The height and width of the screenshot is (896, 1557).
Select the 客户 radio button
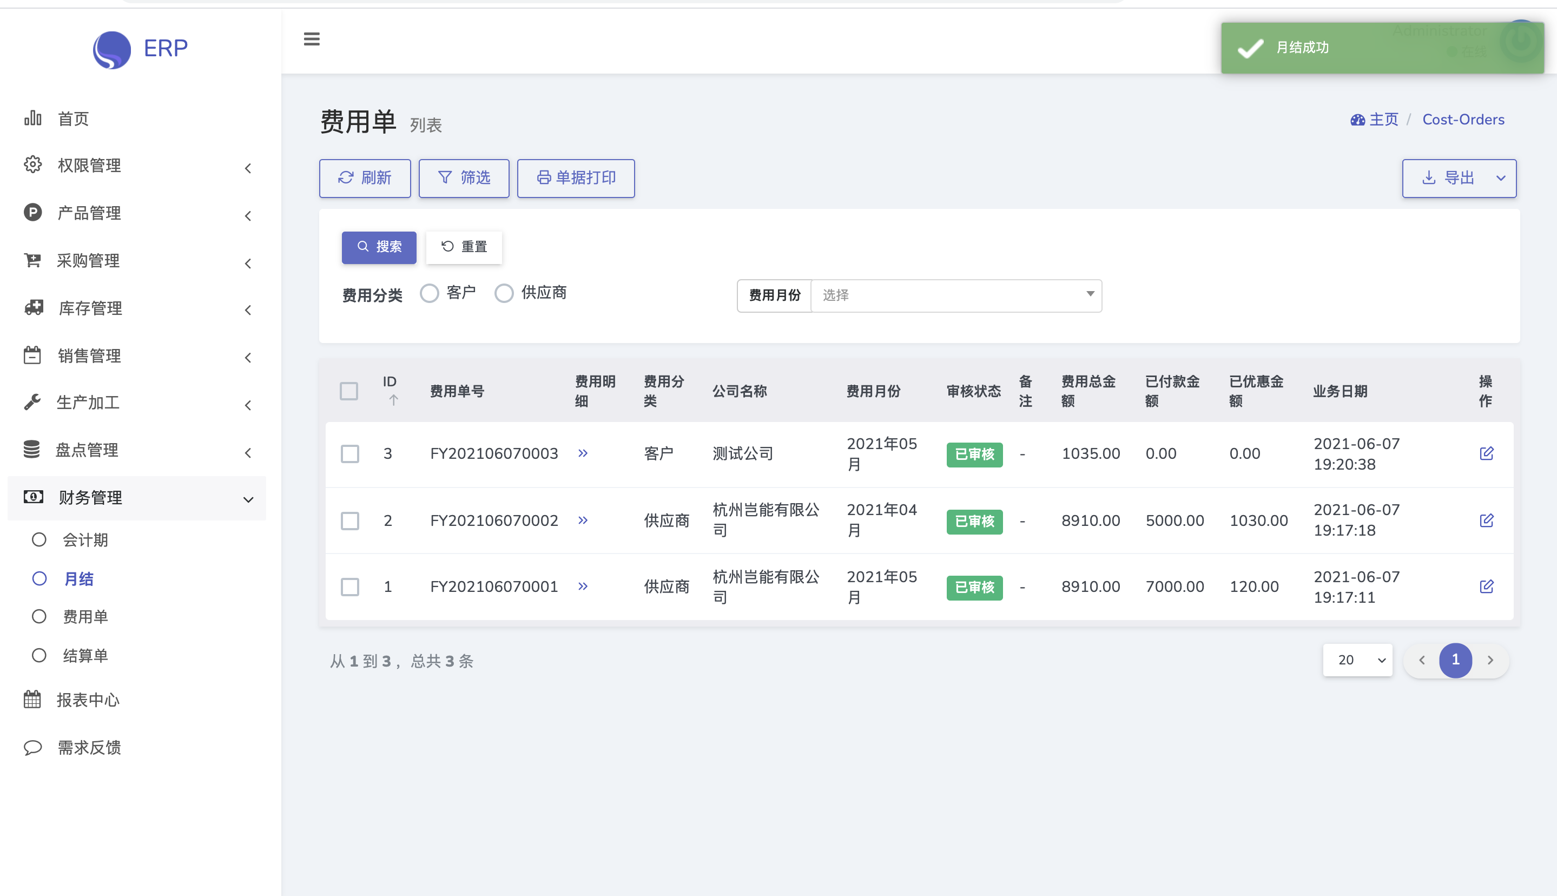tap(430, 294)
